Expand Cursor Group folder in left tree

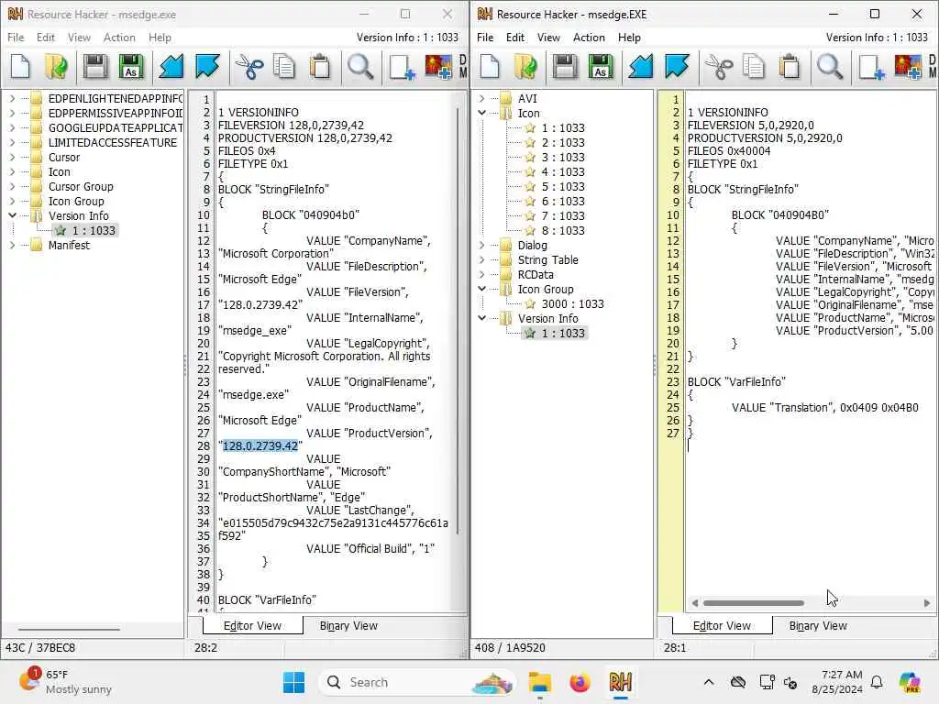click(x=12, y=186)
